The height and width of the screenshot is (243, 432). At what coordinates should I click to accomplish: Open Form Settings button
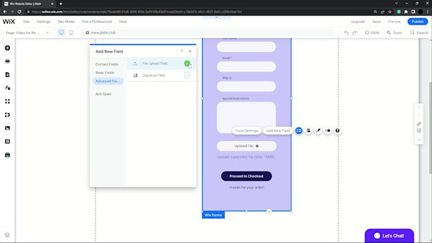point(246,131)
